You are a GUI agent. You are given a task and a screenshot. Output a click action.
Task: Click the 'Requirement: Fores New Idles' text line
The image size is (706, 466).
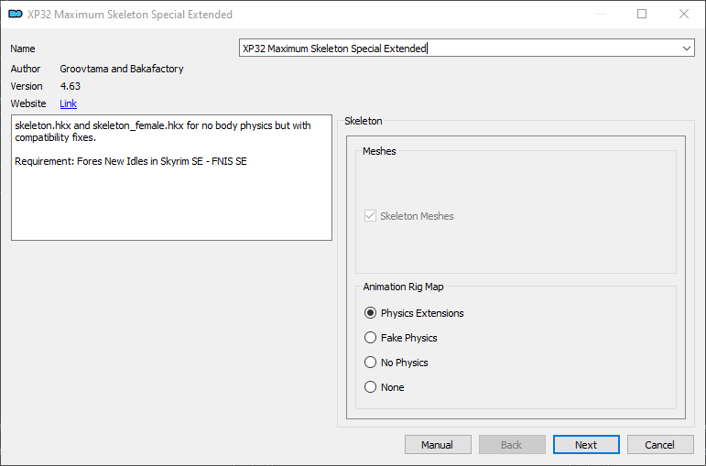pyautogui.click(x=131, y=161)
